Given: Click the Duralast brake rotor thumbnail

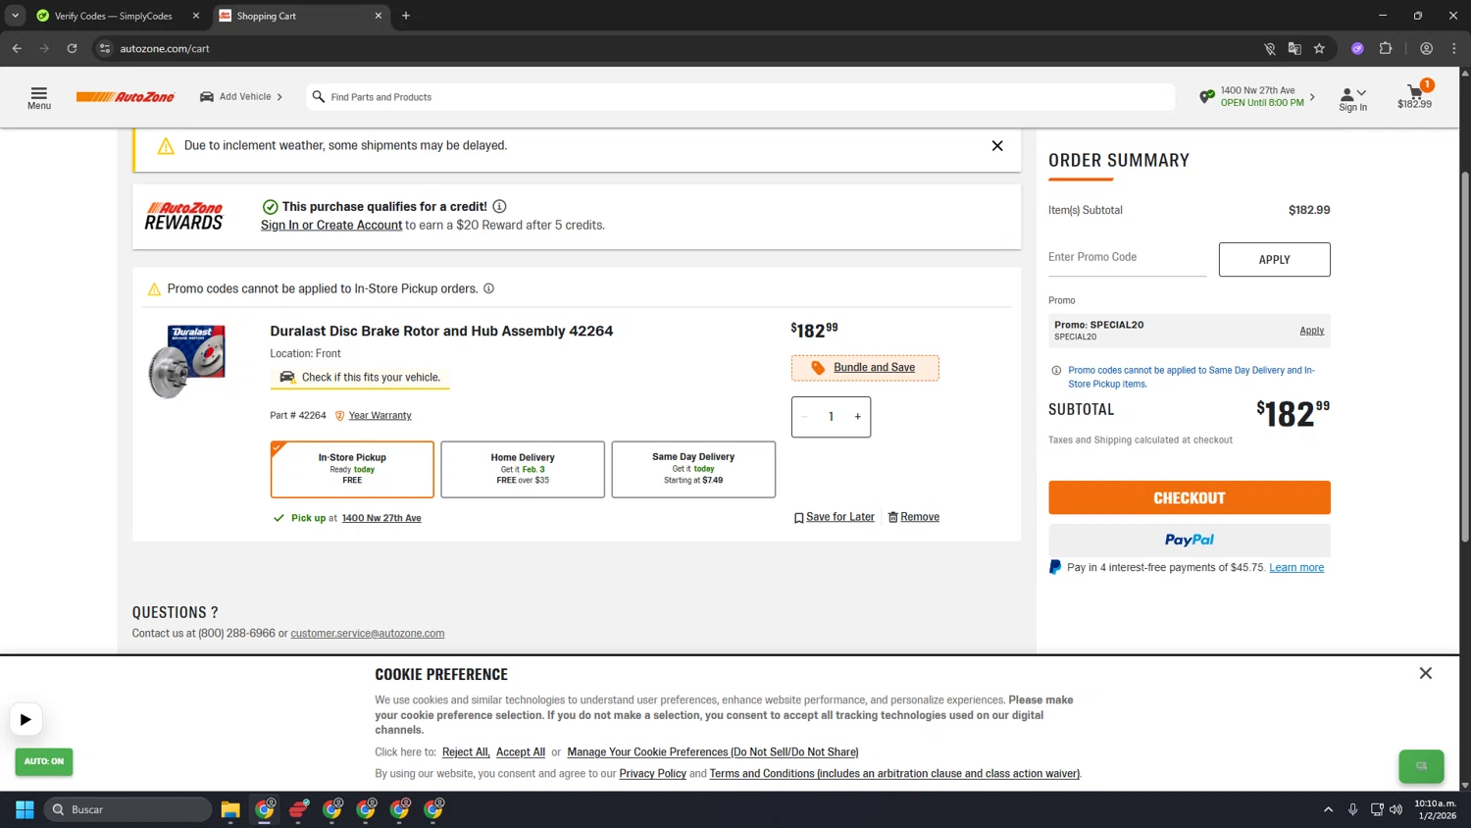Looking at the screenshot, I should pos(186,360).
